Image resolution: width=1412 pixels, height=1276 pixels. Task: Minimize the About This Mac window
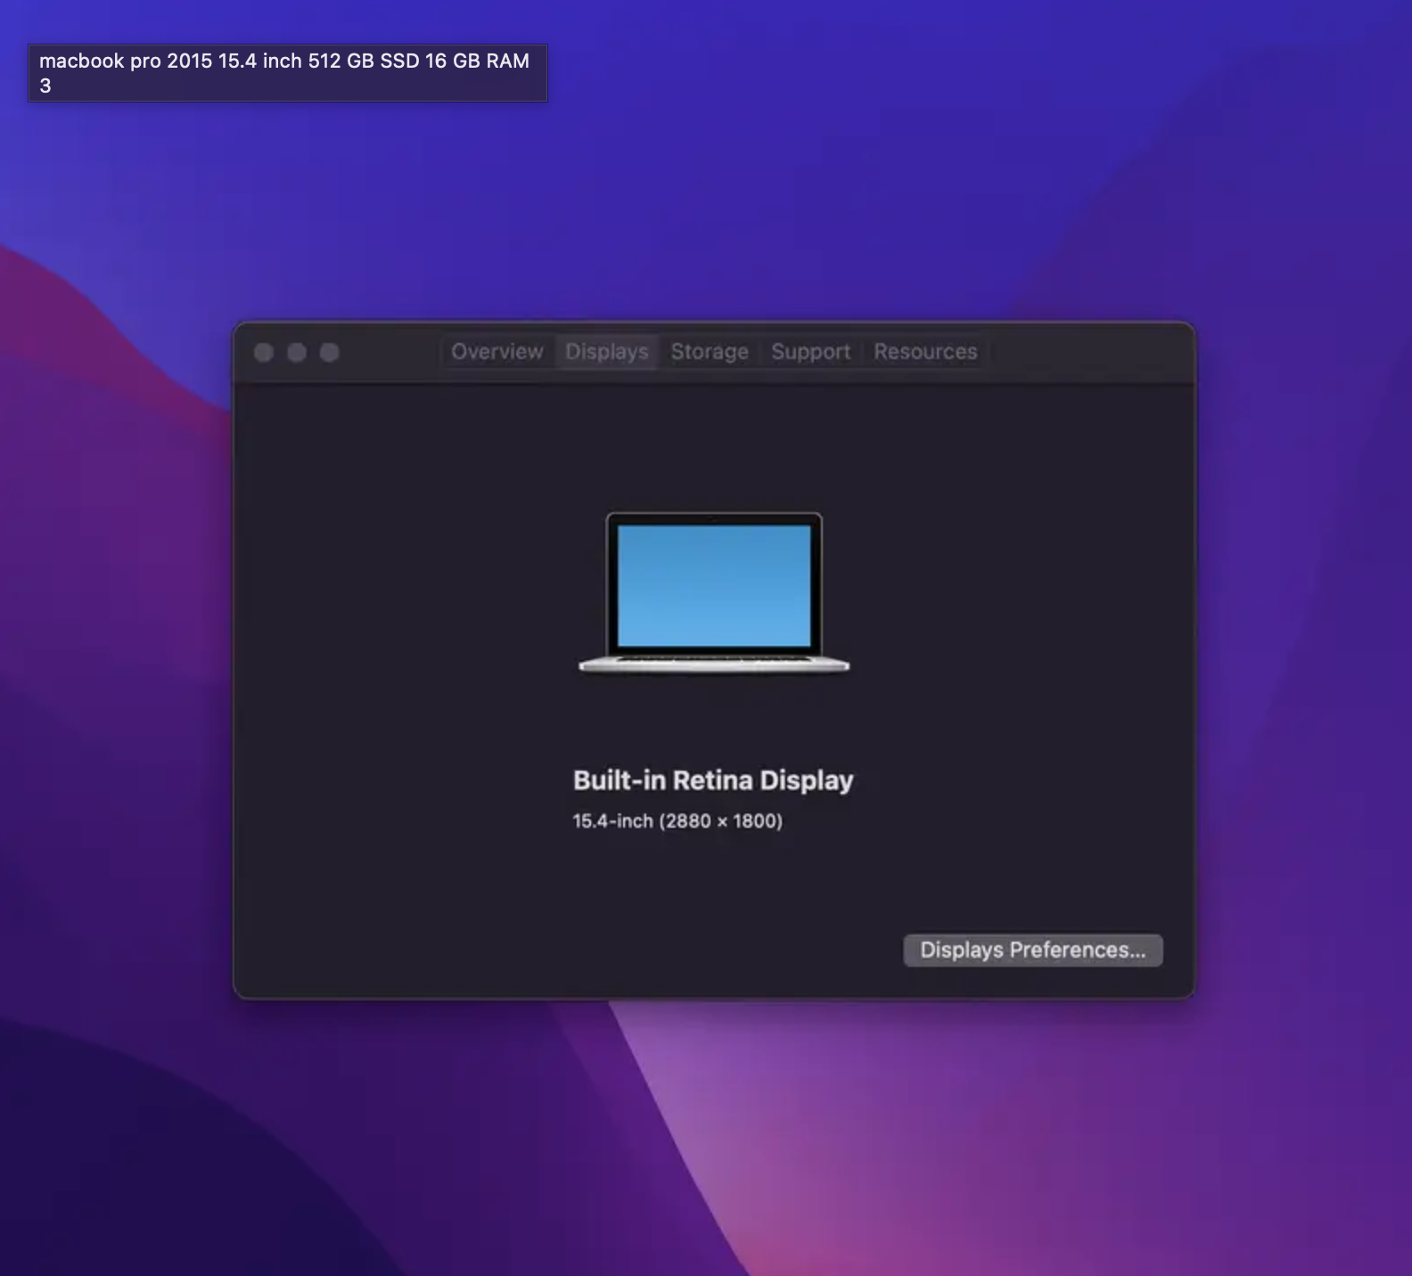click(x=297, y=353)
